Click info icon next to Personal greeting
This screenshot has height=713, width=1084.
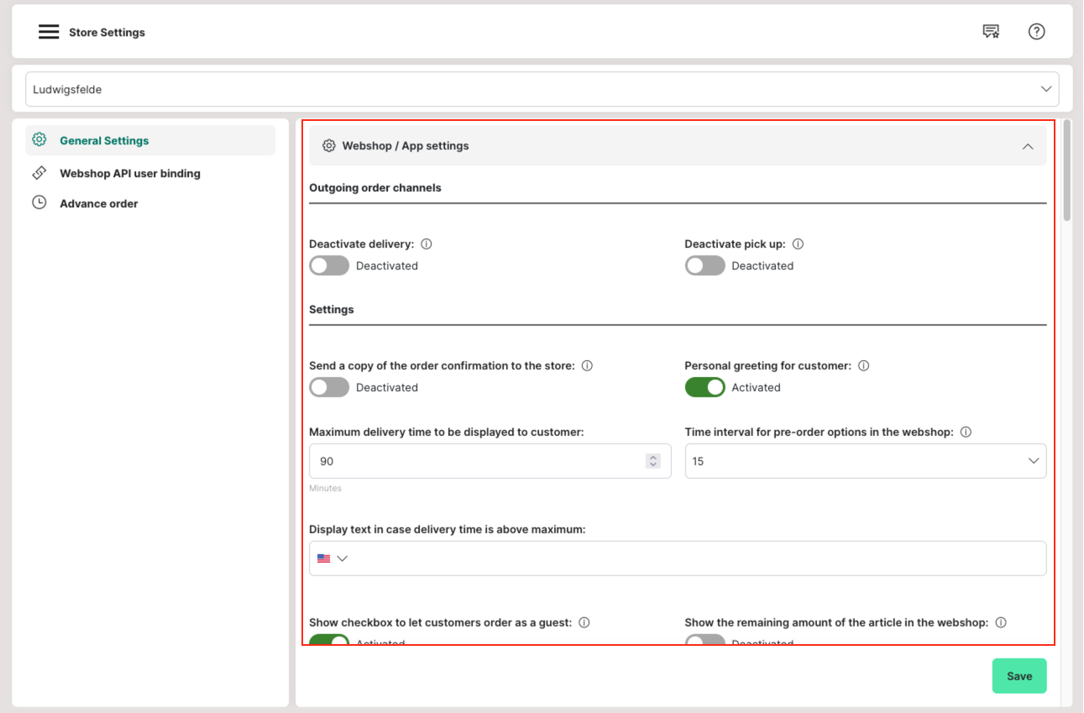tap(864, 366)
